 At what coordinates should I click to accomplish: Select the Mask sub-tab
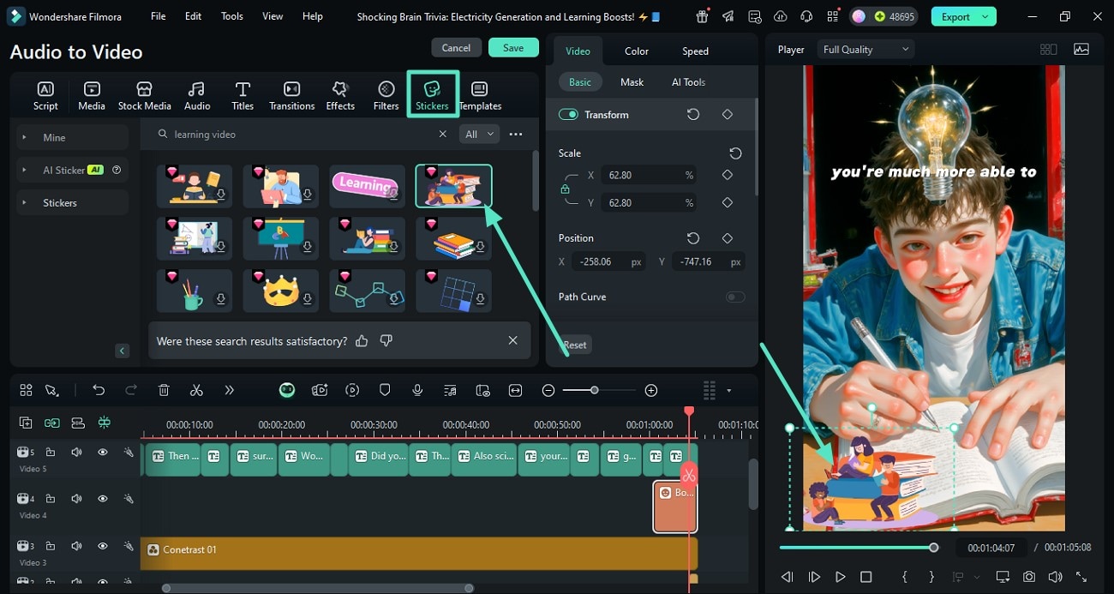point(632,82)
